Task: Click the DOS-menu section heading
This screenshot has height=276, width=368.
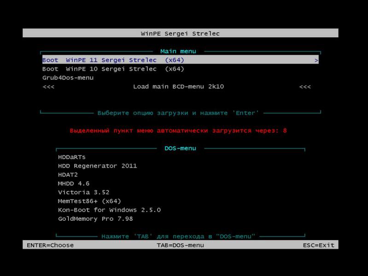Action: tap(180, 149)
